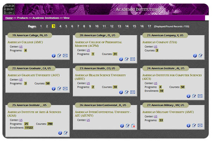Open info for American Health Science University
Image resolution: width=212 pixels, height=141 pixels.
click(121, 92)
